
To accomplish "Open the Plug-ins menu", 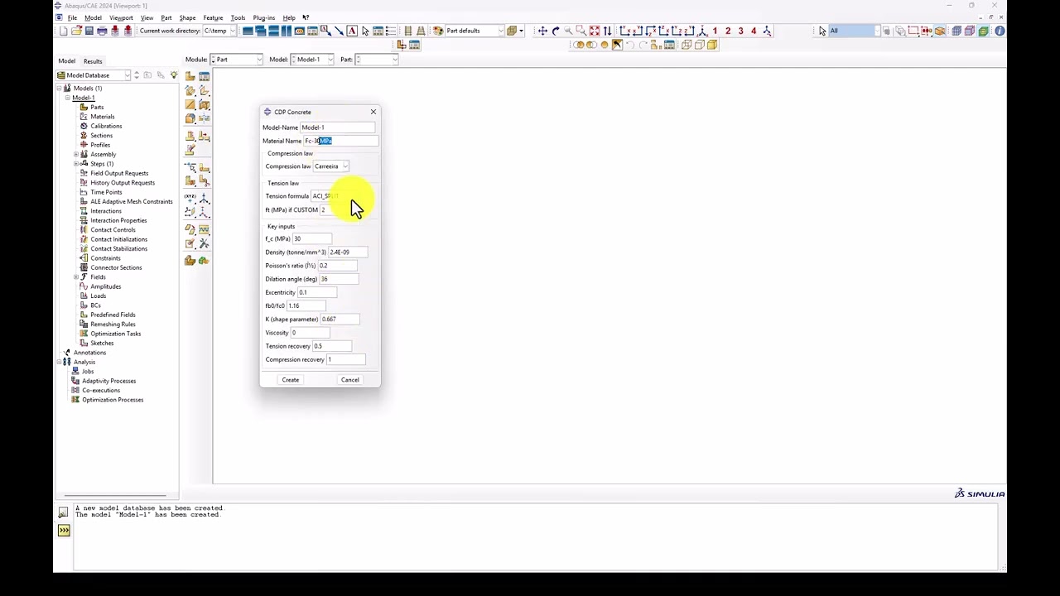I will [x=263, y=17].
